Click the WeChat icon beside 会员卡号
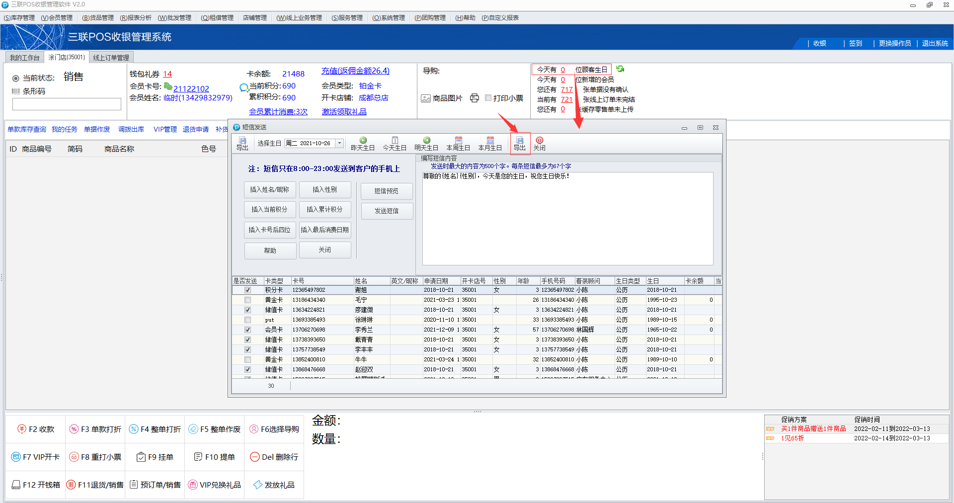The width and height of the screenshot is (954, 503). (168, 86)
